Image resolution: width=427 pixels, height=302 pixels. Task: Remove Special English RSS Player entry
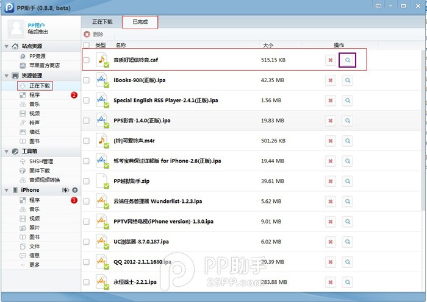(x=330, y=100)
